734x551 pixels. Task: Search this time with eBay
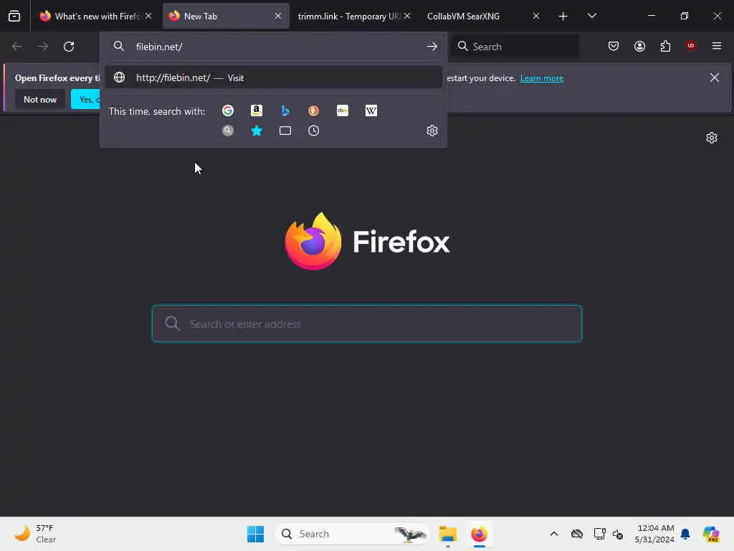point(343,110)
